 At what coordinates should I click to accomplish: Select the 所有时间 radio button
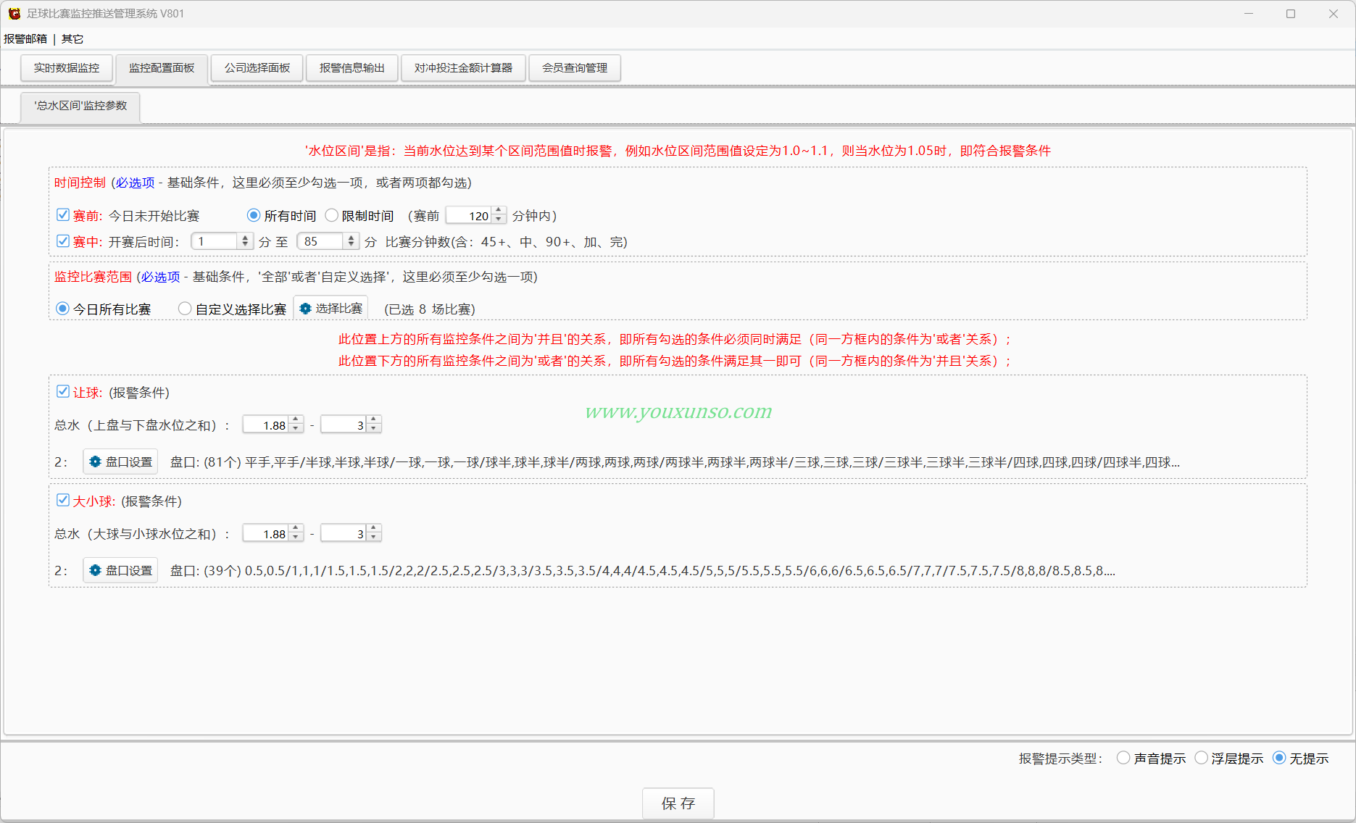(254, 215)
